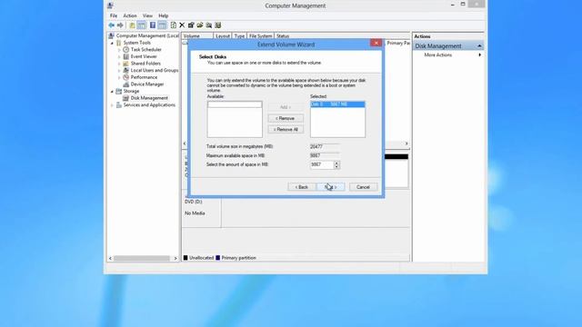Click the Remove All button
This screenshot has width=582, height=327.
(x=286, y=129)
